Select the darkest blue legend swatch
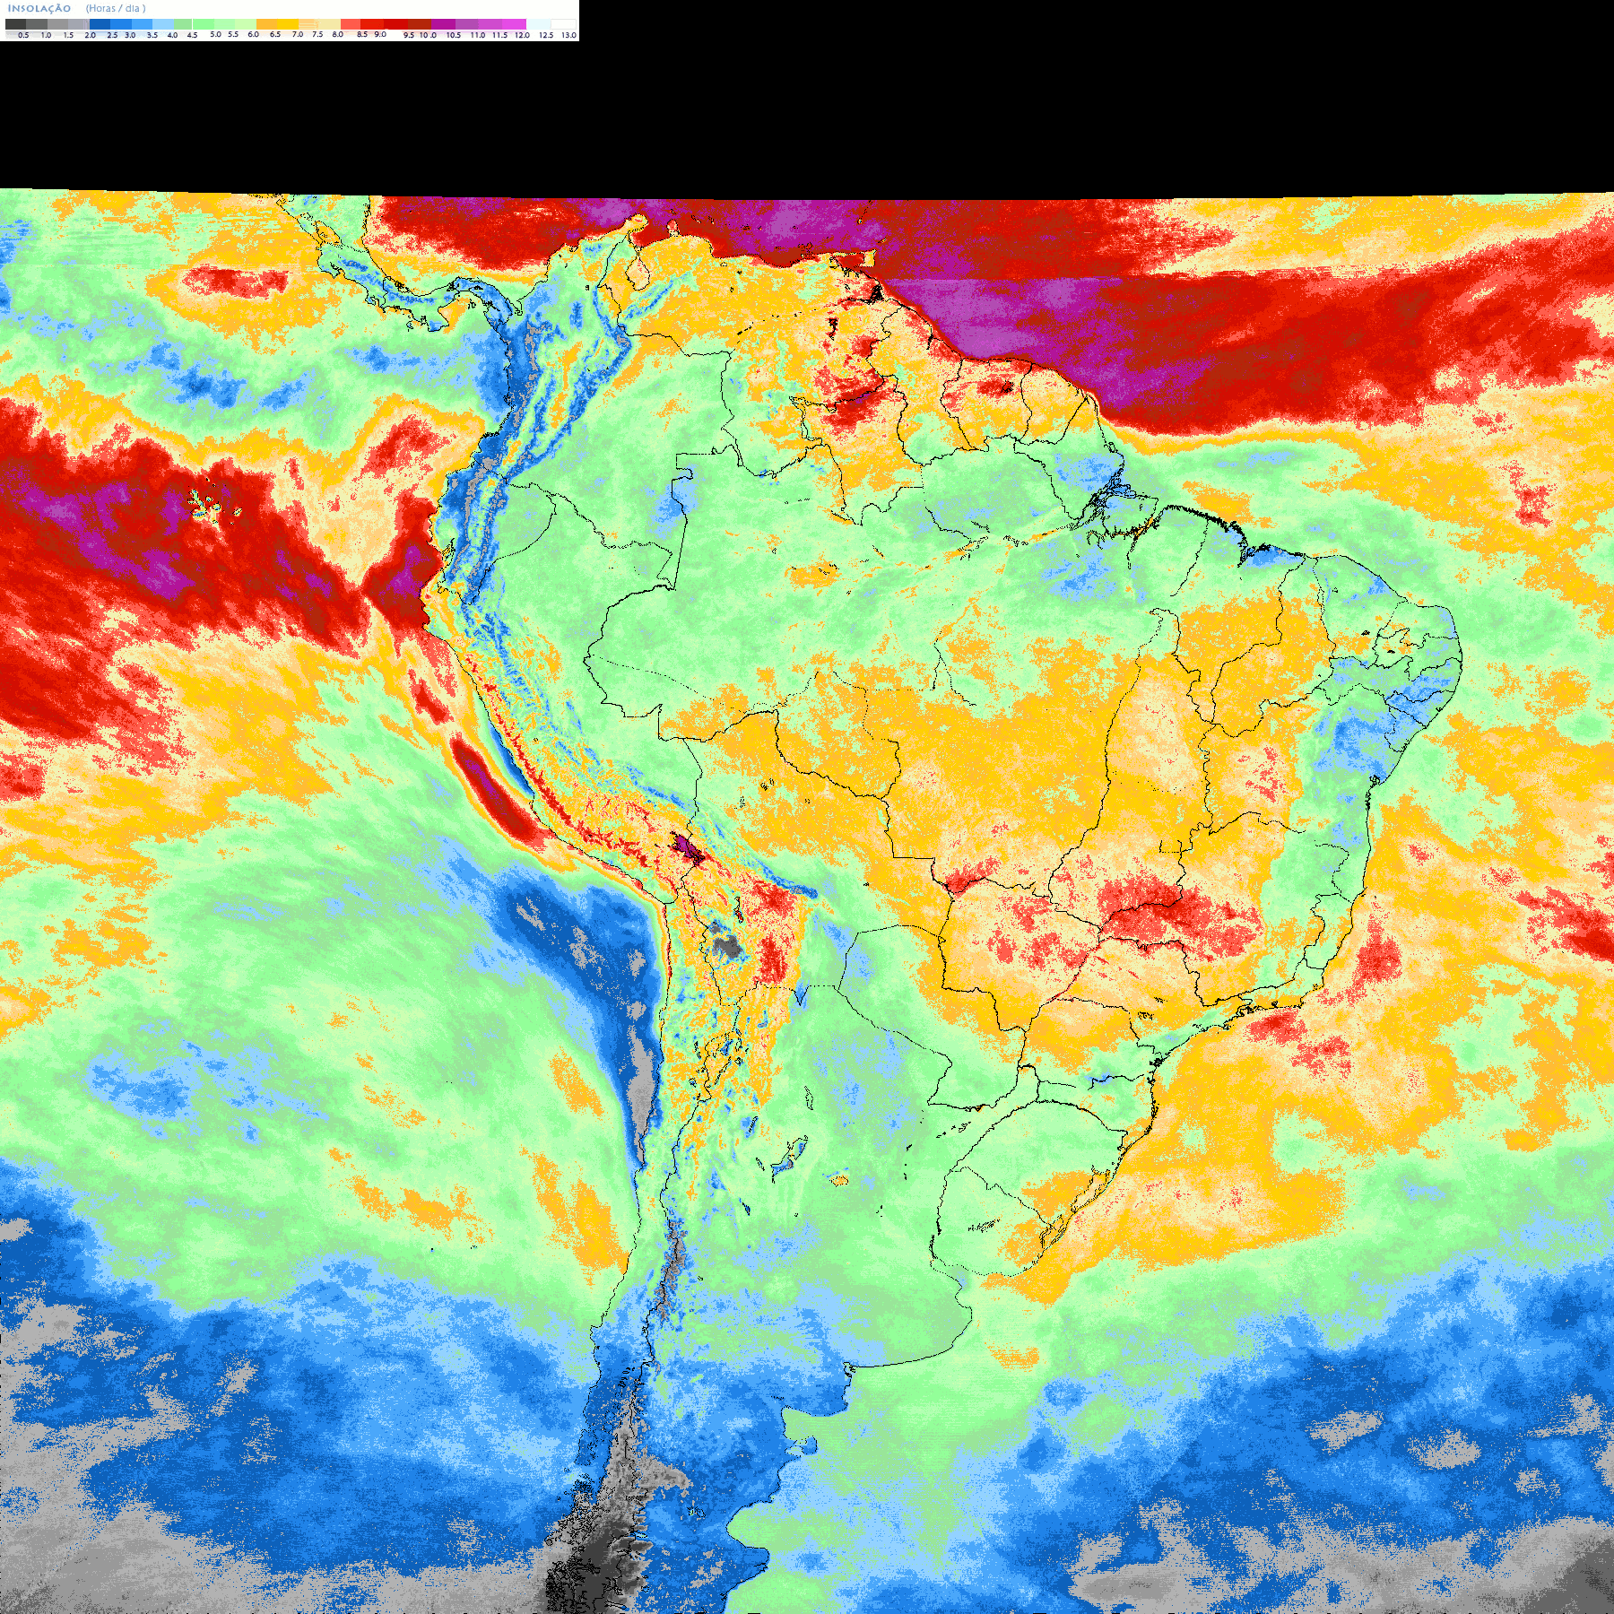This screenshot has height=1614, width=1614. [100, 24]
